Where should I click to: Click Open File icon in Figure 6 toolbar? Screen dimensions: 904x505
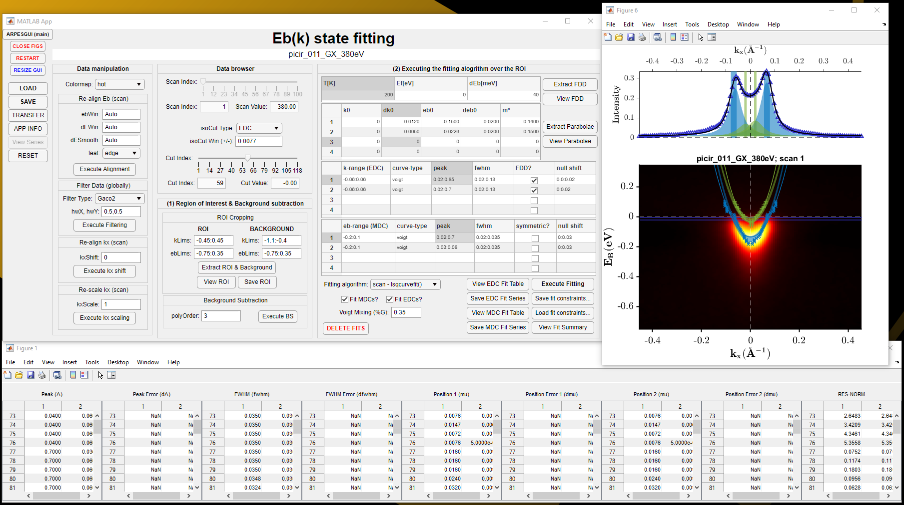pos(619,37)
